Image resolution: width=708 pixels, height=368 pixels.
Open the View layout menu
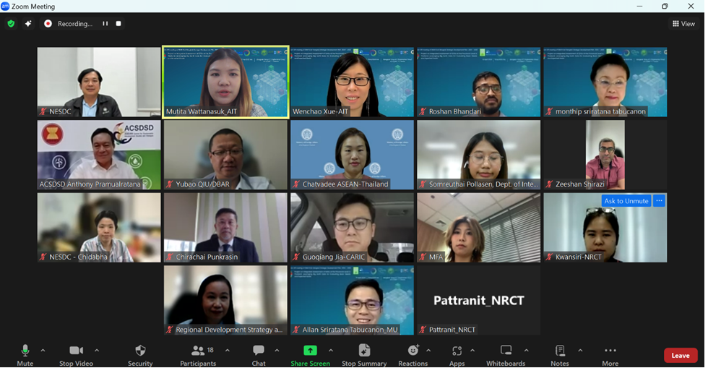click(x=683, y=24)
